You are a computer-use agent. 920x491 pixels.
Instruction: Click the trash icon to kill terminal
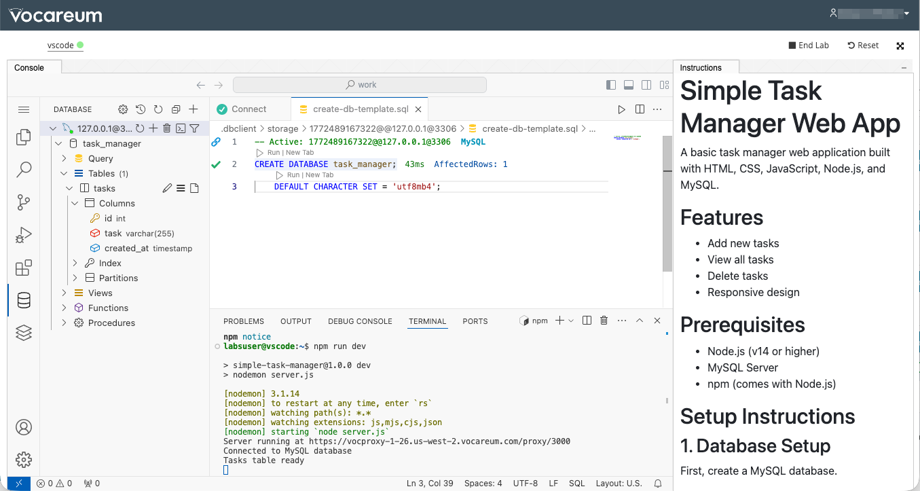pos(604,321)
